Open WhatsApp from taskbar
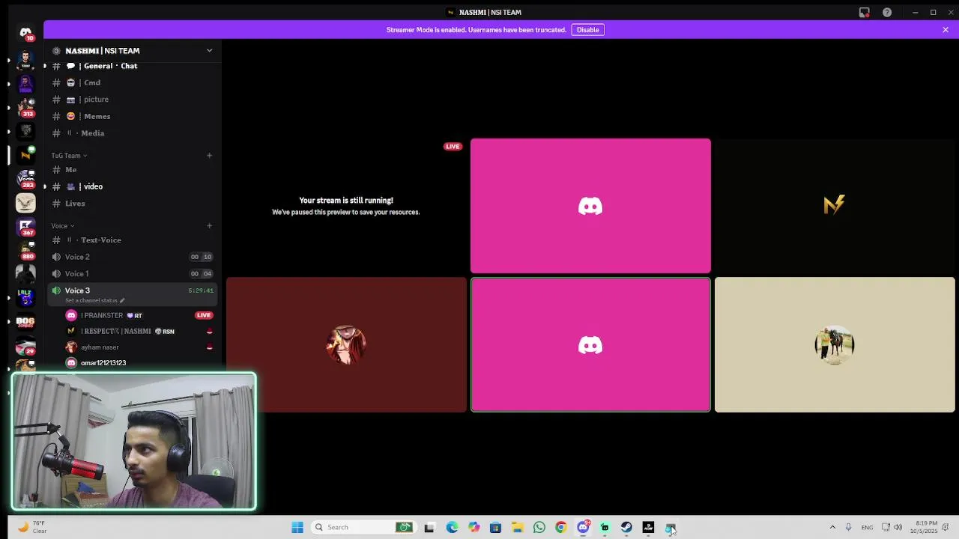This screenshot has width=959, height=539. tap(539, 528)
